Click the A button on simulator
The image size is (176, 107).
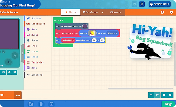[15, 55]
